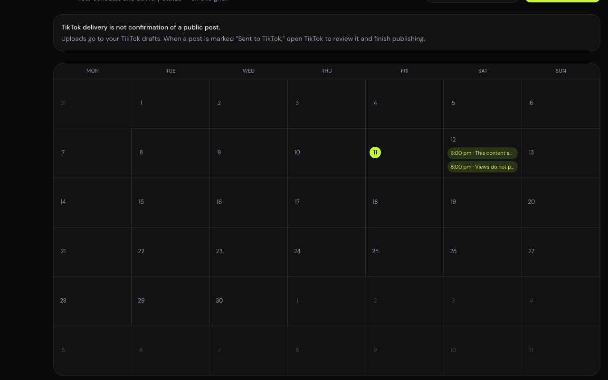608x380 pixels.
Task: Choose day 18 on the calendar
Action: pyautogui.click(x=375, y=202)
